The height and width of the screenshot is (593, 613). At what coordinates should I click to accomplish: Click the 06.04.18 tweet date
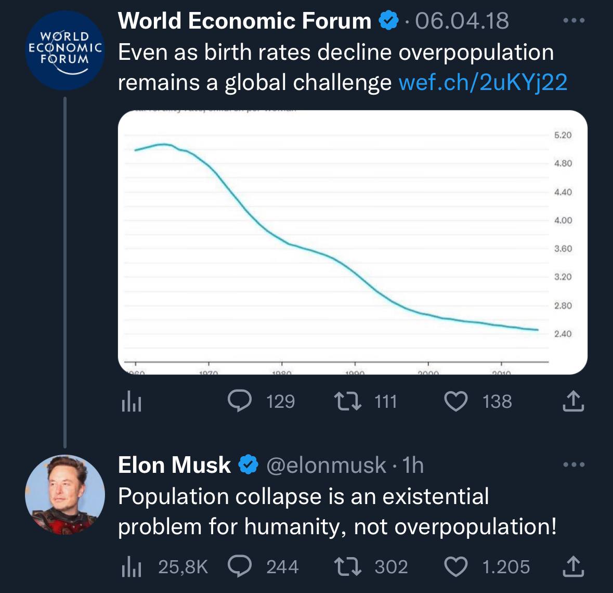coord(462,21)
